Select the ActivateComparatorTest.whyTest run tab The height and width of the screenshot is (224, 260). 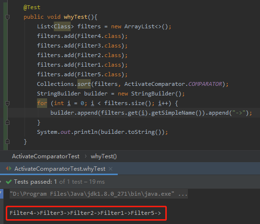click(x=60, y=169)
